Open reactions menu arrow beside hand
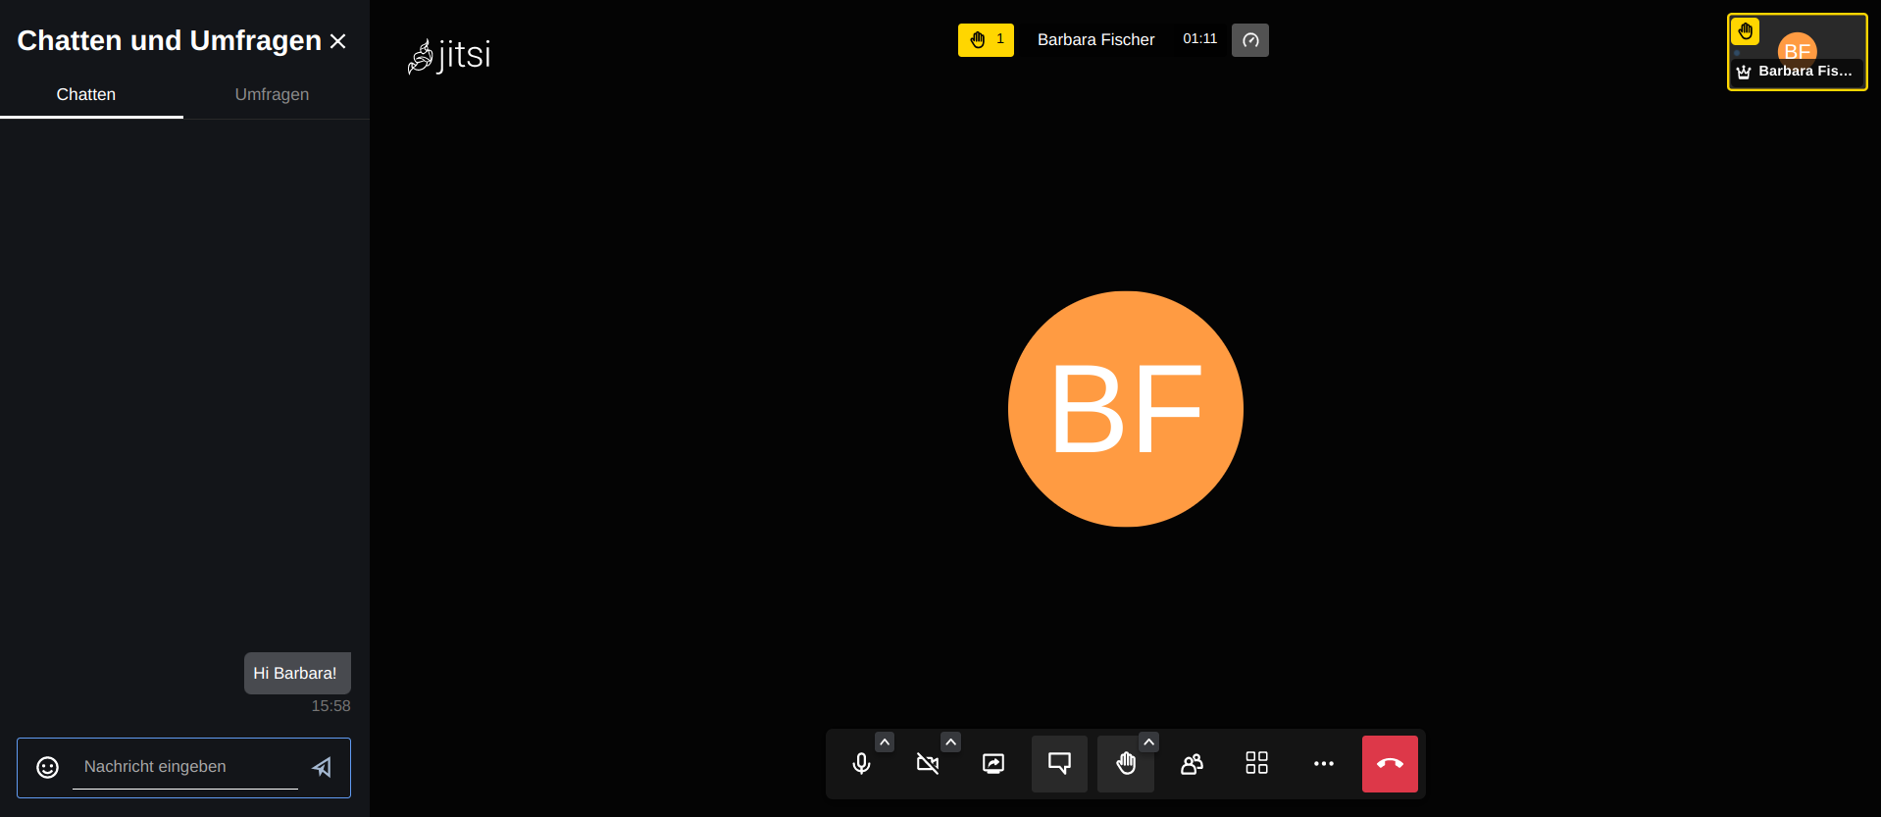Viewport: 1881px width, 817px height. point(1148,742)
